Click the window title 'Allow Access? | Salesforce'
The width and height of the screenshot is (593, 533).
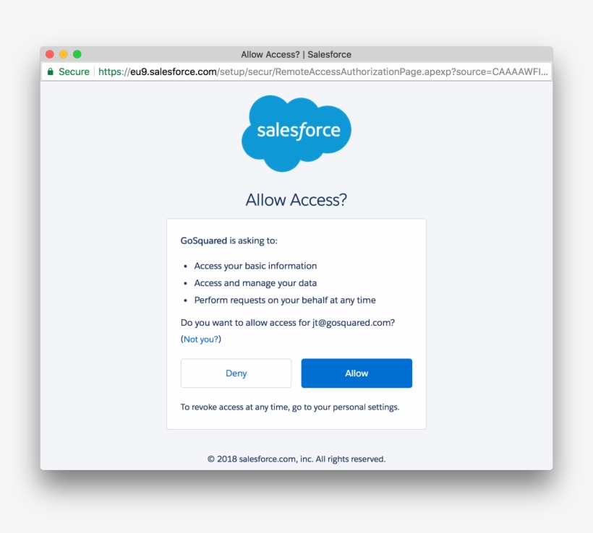(296, 54)
